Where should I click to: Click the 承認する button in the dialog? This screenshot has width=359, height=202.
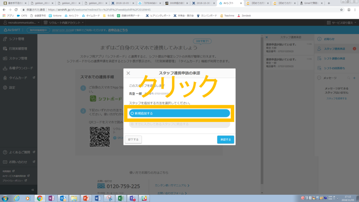(x=225, y=140)
